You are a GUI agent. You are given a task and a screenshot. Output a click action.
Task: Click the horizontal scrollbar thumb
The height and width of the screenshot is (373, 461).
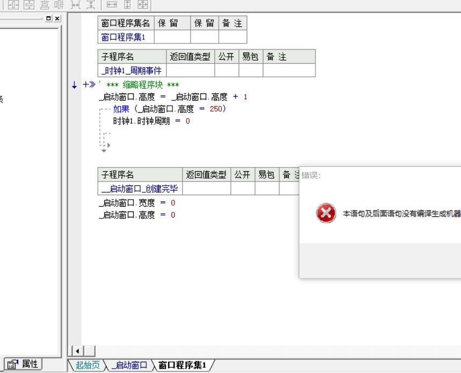90,351
